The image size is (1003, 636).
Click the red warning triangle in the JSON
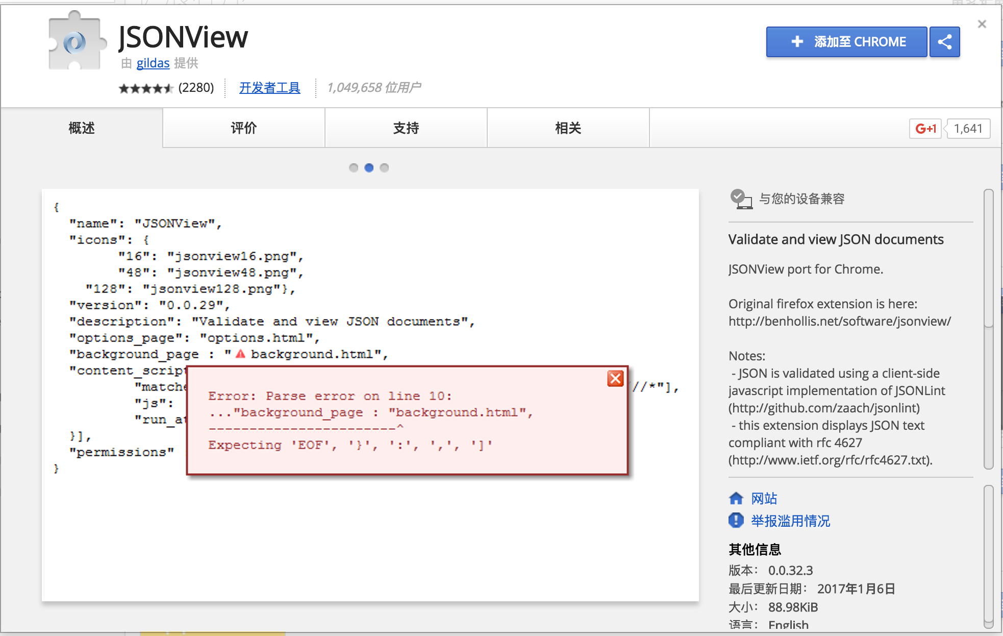240,354
